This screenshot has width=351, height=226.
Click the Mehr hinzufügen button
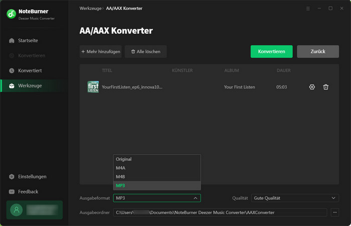(x=100, y=52)
